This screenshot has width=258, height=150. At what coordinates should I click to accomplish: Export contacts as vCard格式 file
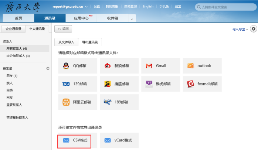coord(119,140)
